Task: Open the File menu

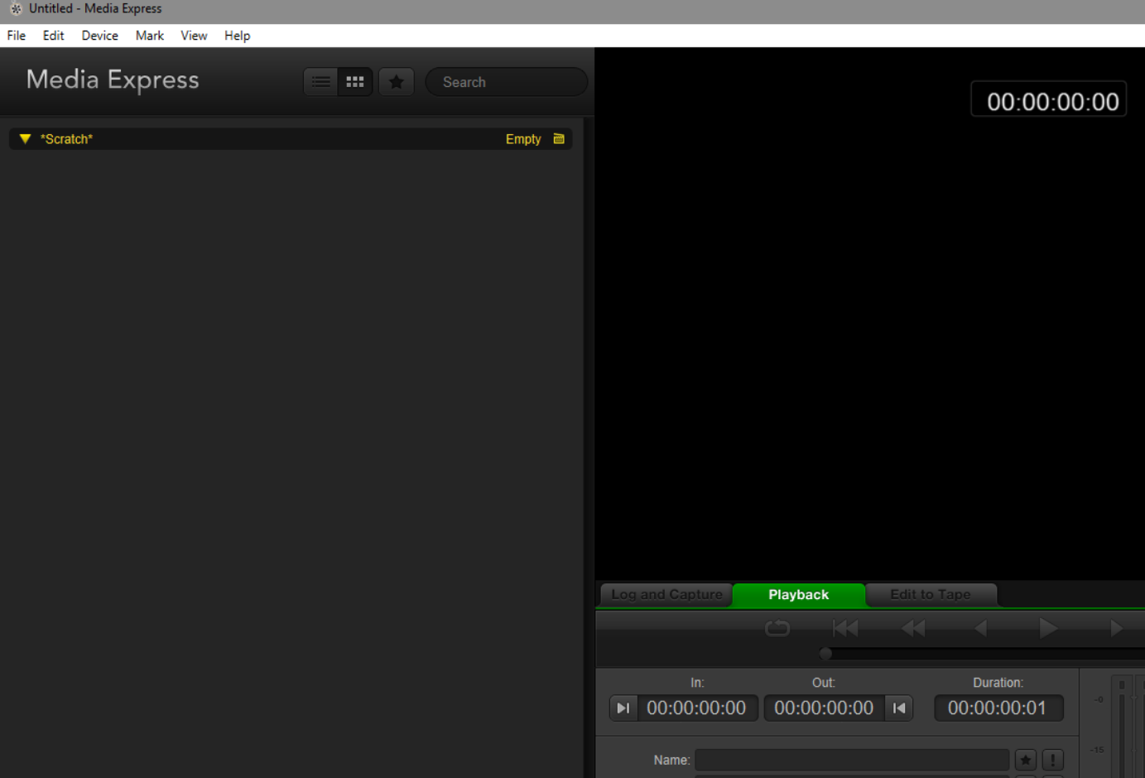Action: point(15,36)
